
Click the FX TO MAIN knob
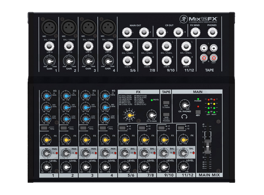click(x=151, y=115)
